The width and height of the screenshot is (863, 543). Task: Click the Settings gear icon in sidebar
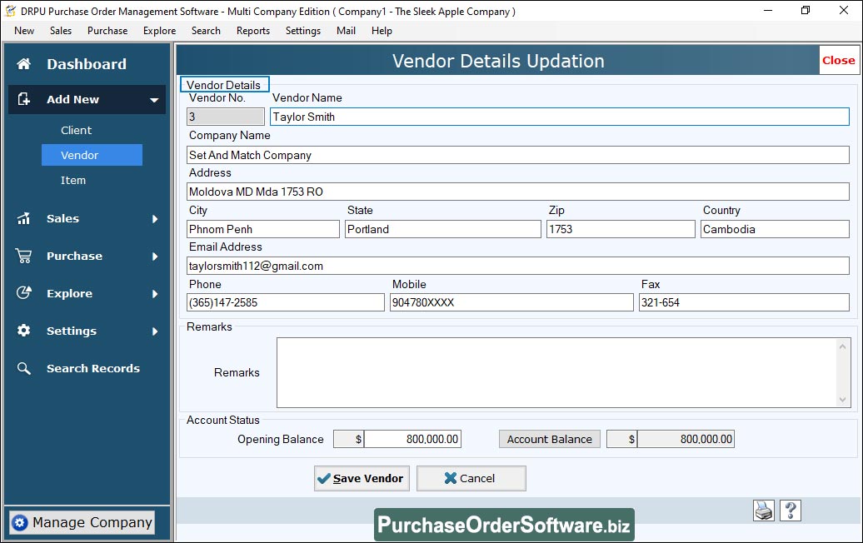[23, 331]
